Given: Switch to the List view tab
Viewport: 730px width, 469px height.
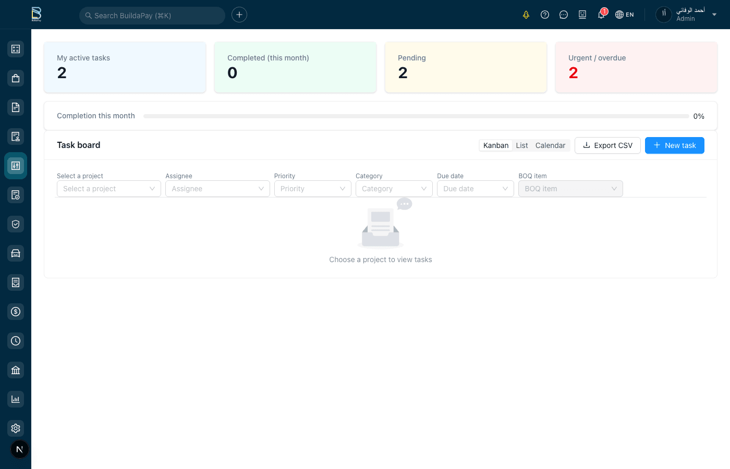Looking at the screenshot, I should click(x=522, y=145).
